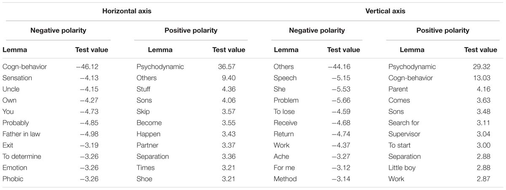Click the Shoe lemma
The image size is (506, 190).
click(144, 179)
